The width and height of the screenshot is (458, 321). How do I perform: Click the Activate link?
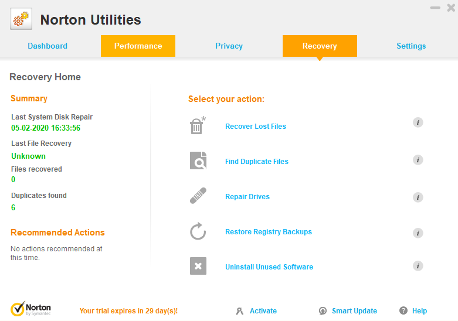tap(263, 311)
